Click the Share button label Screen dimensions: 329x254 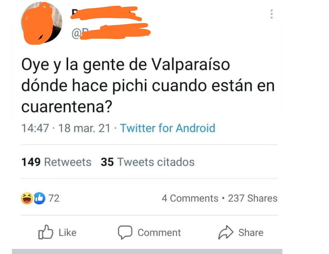click(x=251, y=232)
